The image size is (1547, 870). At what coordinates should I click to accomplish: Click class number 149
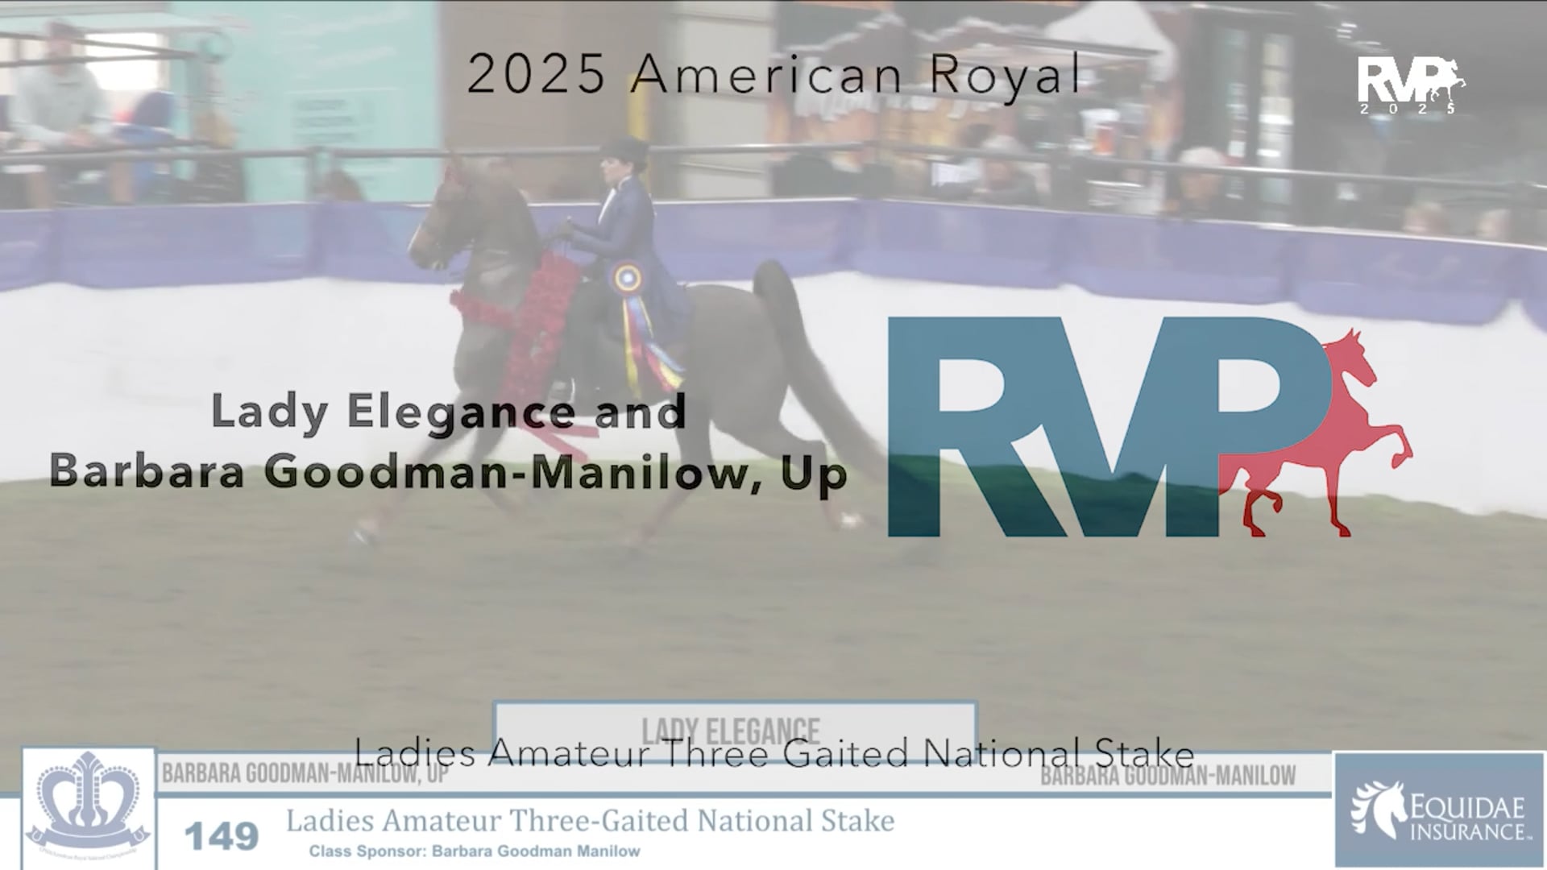pos(222,836)
